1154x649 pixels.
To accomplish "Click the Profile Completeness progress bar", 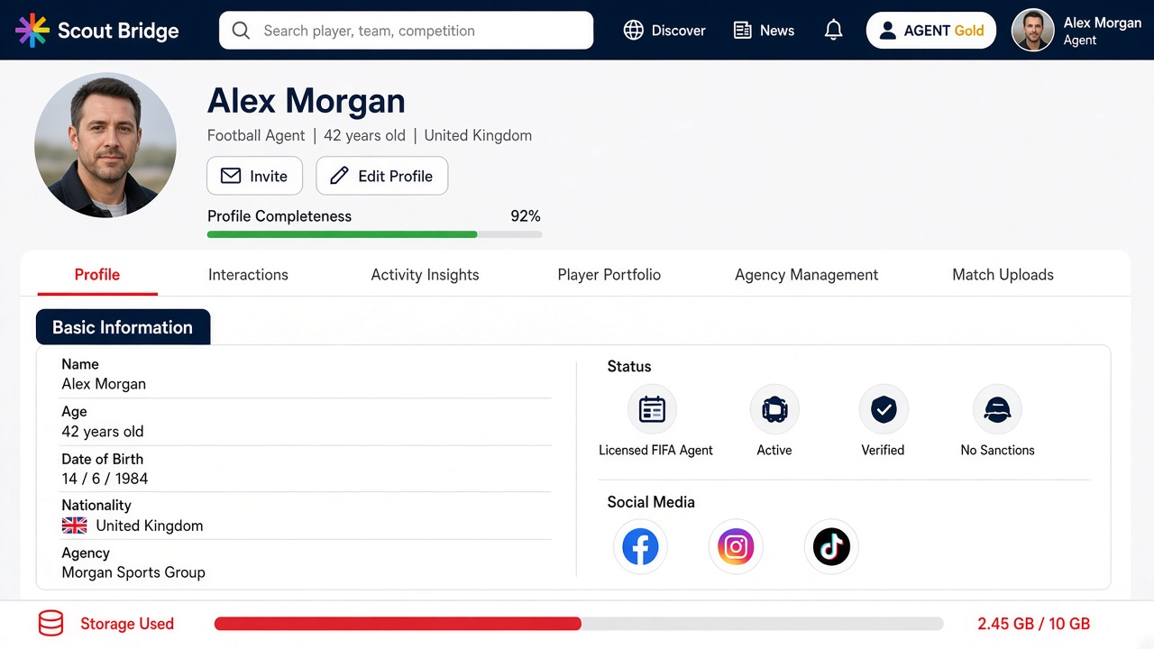I will tap(375, 234).
